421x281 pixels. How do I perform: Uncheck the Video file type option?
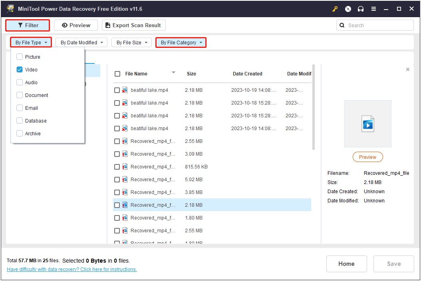coord(20,69)
